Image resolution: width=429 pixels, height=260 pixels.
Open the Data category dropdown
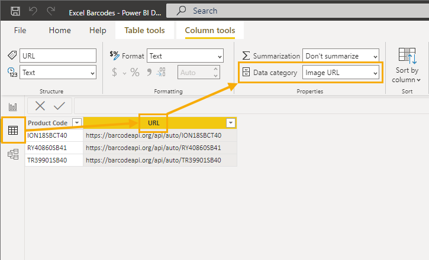click(x=341, y=72)
